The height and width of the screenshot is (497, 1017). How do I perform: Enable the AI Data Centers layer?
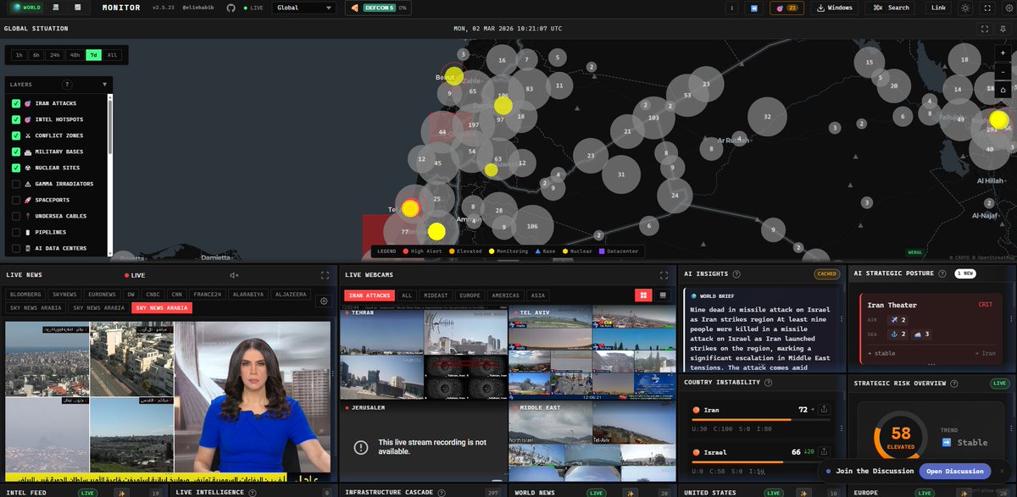(16, 248)
